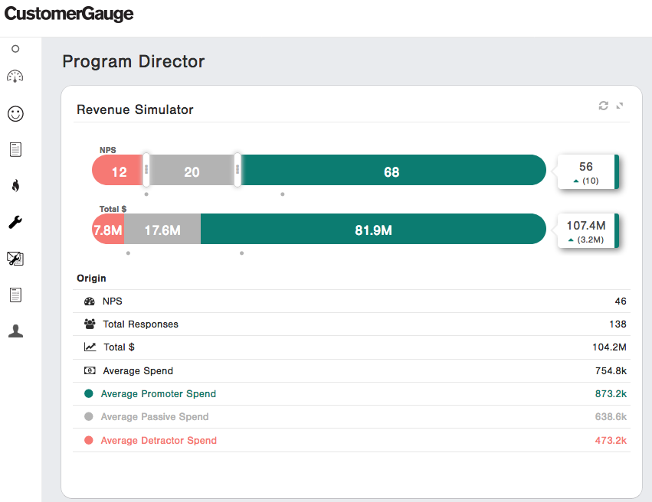Click the small circle at sidebar top
The height and width of the screenshot is (502, 652).
point(15,49)
